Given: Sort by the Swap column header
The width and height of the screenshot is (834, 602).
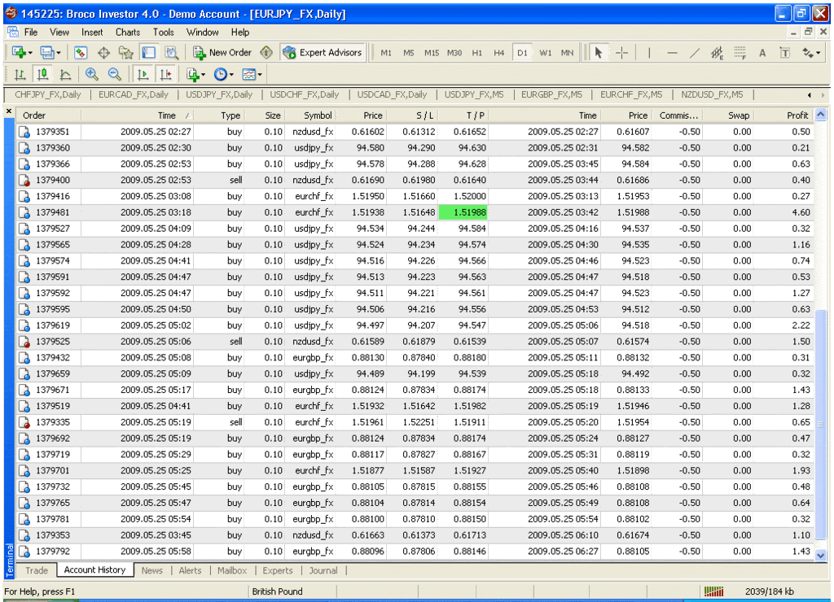Looking at the screenshot, I should click(x=727, y=116).
